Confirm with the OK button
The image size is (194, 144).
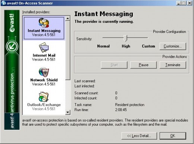(173, 136)
